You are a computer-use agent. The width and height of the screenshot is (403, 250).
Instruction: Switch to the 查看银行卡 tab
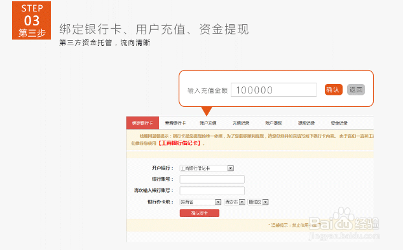click(x=175, y=123)
